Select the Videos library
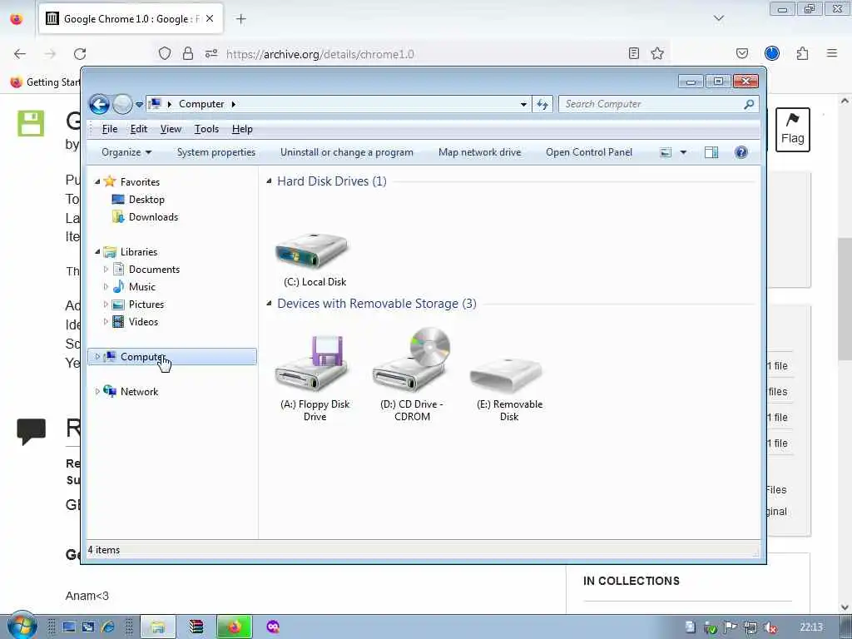Viewport: 852px width, 639px height. tap(143, 322)
